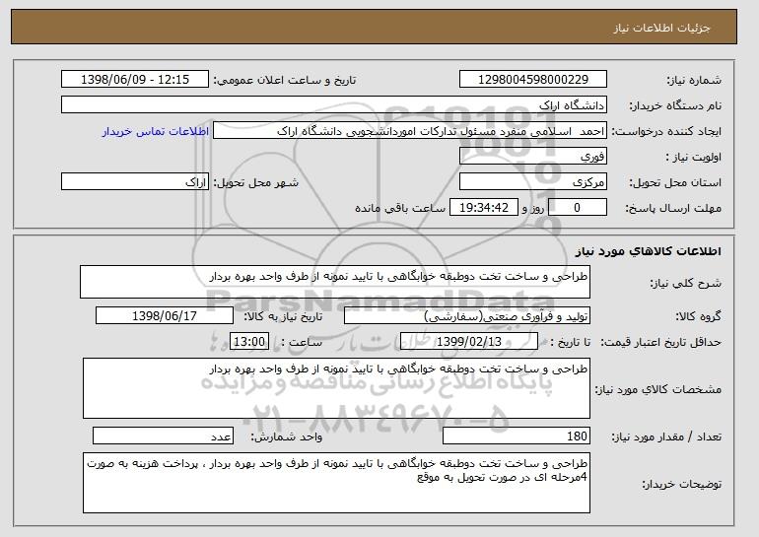Screen dimensions: 759x537
Task: Click the remaining time field 19:34:42
Action: 484,208
